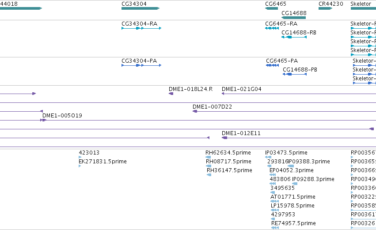Select EST EK271831.5prime
The width and height of the screenshot is (376, 230).
pos(80,166)
